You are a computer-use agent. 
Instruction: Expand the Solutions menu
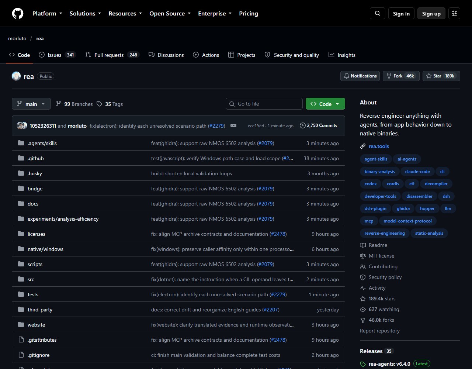pyautogui.click(x=85, y=14)
